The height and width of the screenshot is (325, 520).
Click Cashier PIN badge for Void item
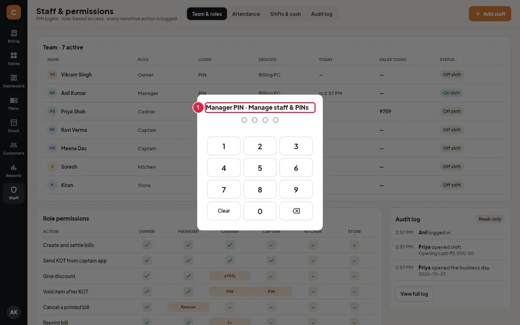[x=229, y=291]
